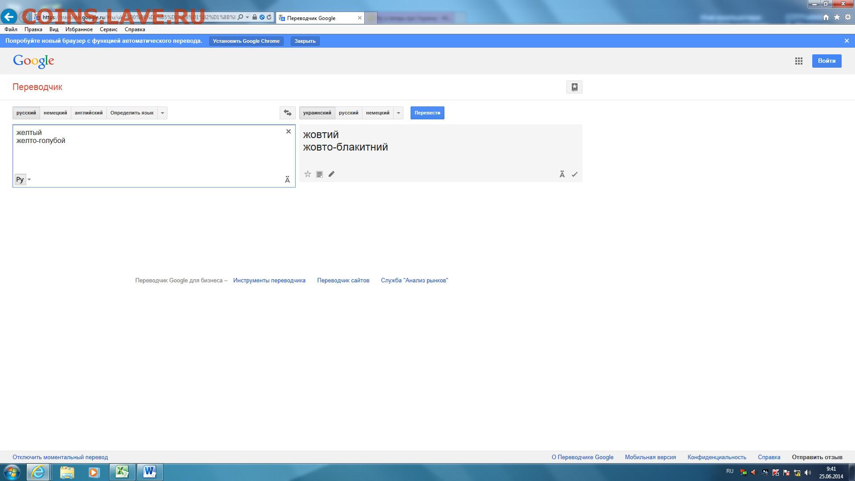The height and width of the screenshot is (481, 855).
Task: Click the Перевести button
Action: tap(427, 113)
